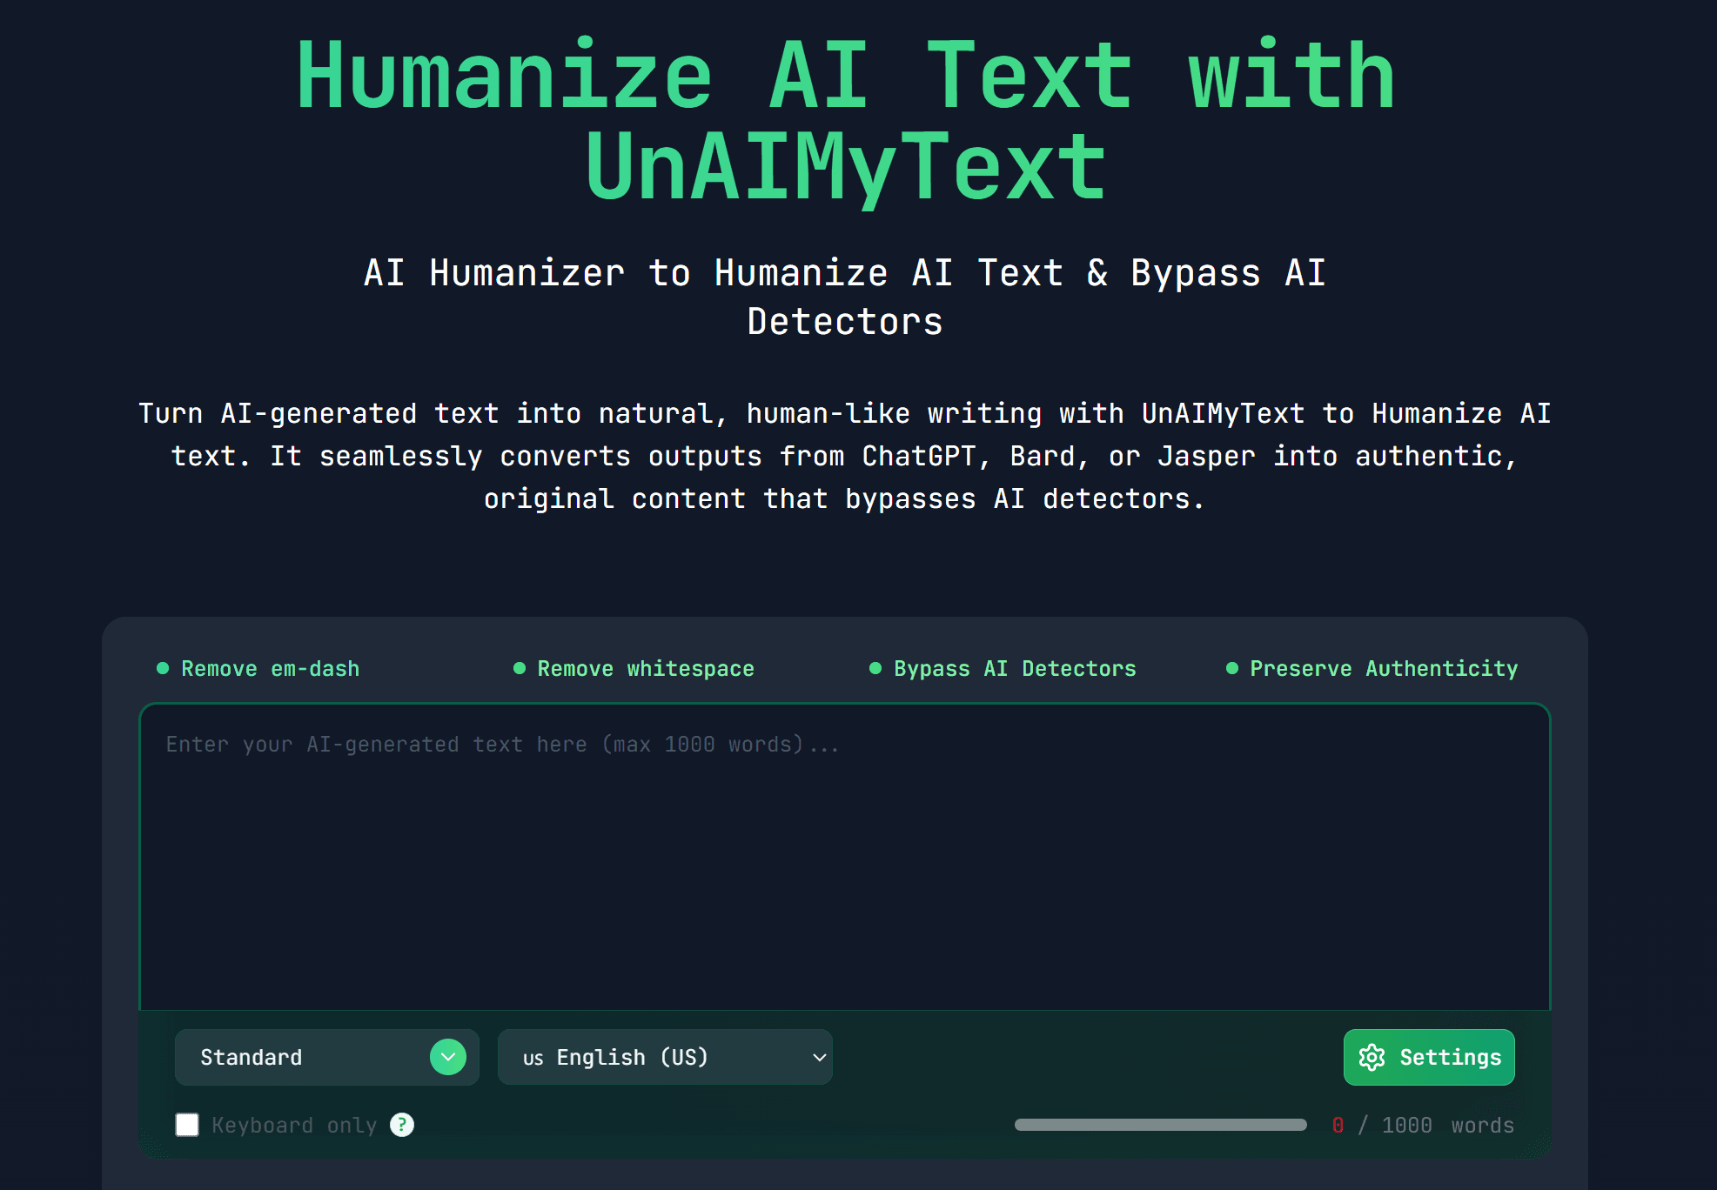1717x1190 pixels.
Task: Open the English (US) language dropdown
Action: tap(664, 1057)
